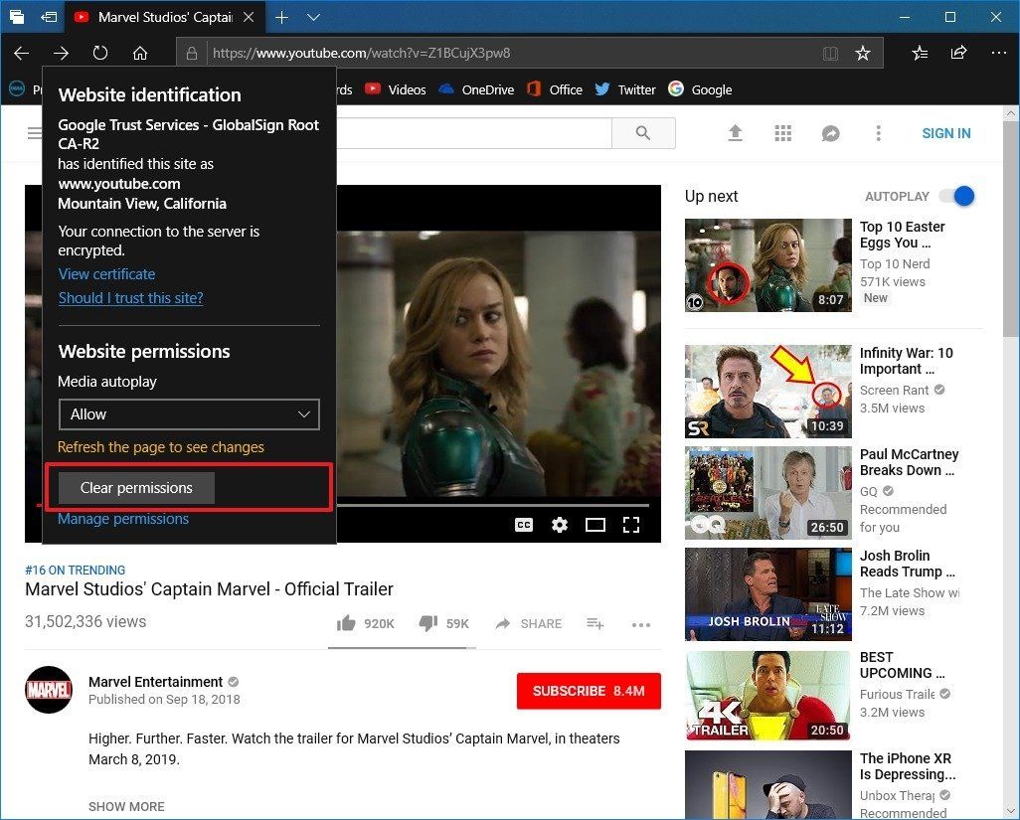Click the Infinity War video thumbnail

767,391
